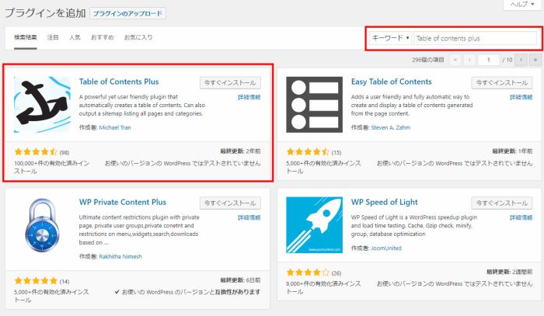Open the ヘルプ dropdown tab
The image size is (544, 316).
(522, 5)
